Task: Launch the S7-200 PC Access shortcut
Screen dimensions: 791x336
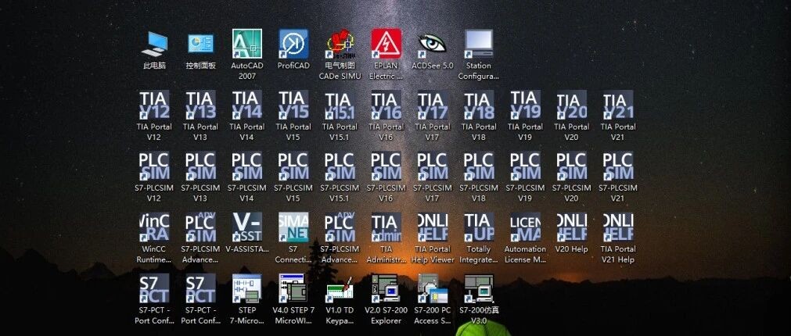Action: [x=432, y=288]
